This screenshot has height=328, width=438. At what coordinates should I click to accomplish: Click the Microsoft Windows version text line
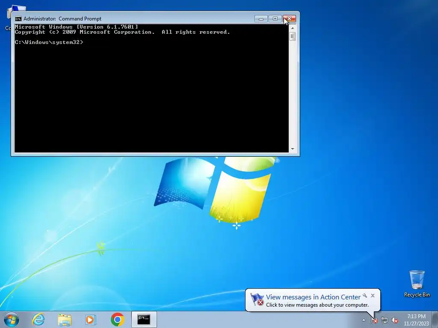pyautogui.click(x=76, y=27)
